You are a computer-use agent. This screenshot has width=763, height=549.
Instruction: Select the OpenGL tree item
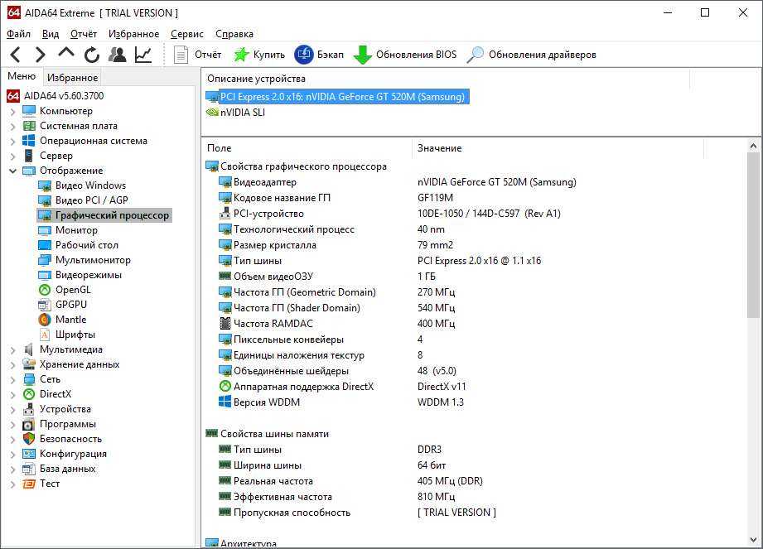(x=73, y=290)
